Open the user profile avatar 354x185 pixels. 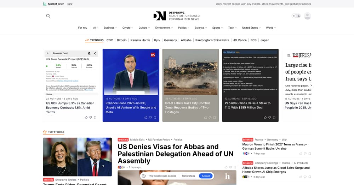pos(307,16)
